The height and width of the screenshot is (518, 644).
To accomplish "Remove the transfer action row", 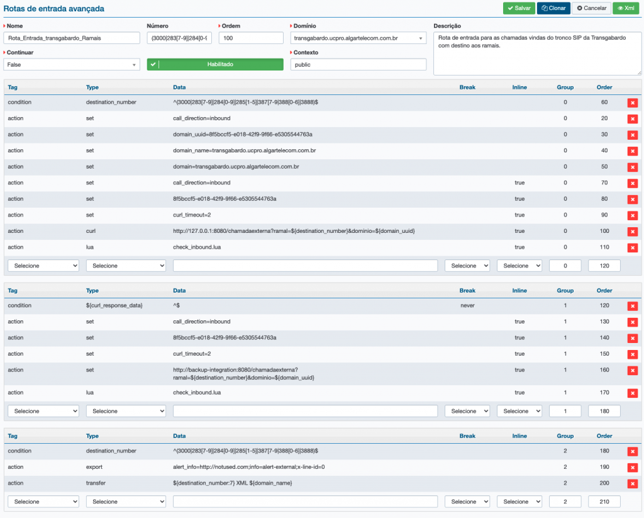I will [632, 483].
